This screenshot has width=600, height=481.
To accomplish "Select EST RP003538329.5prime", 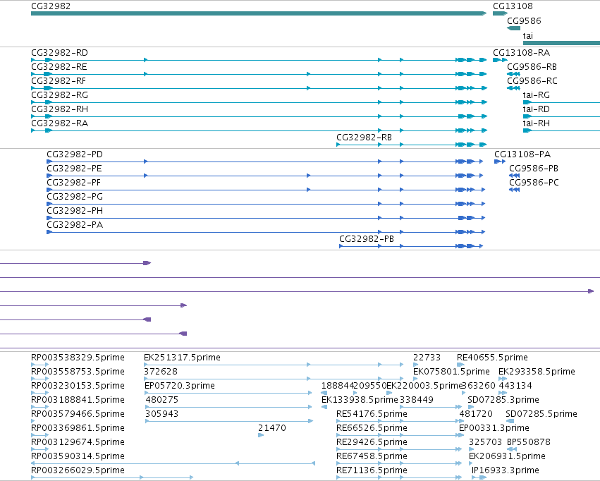I will [78, 358].
